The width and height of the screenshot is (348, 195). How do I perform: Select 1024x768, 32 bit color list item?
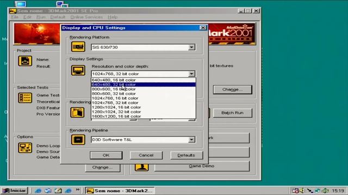[144, 102]
